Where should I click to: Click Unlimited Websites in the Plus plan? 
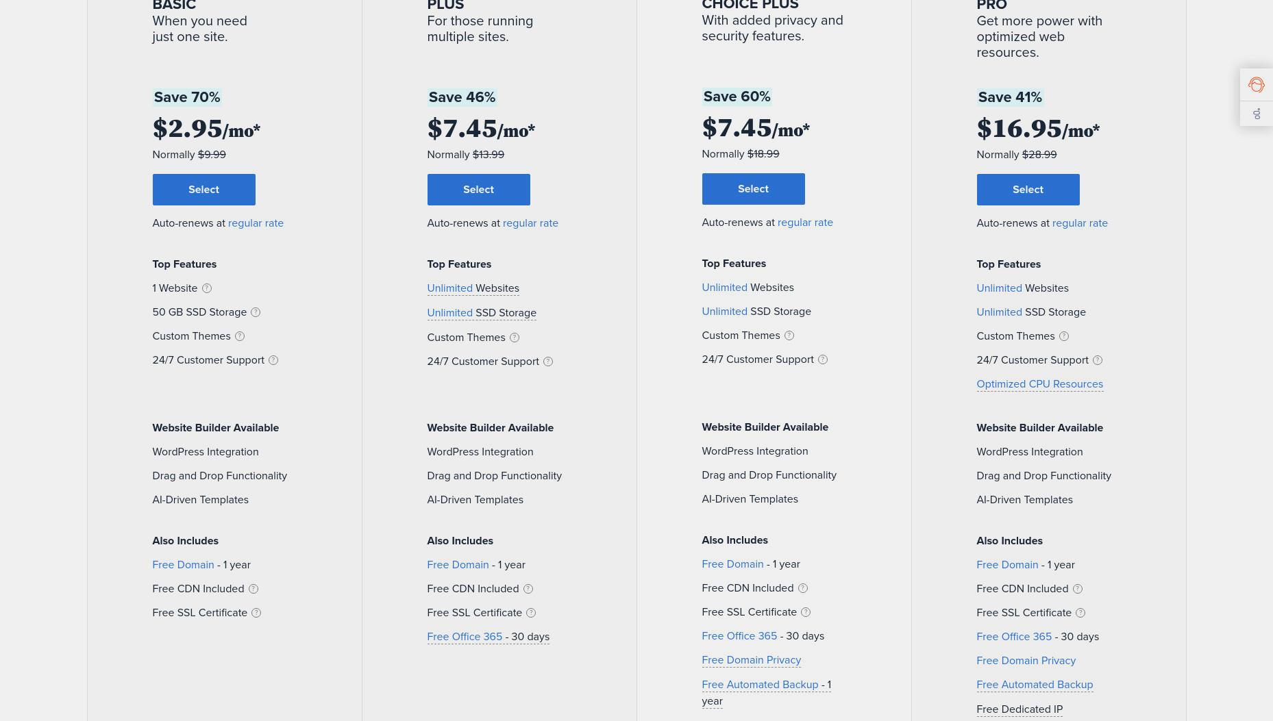[473, 288]
